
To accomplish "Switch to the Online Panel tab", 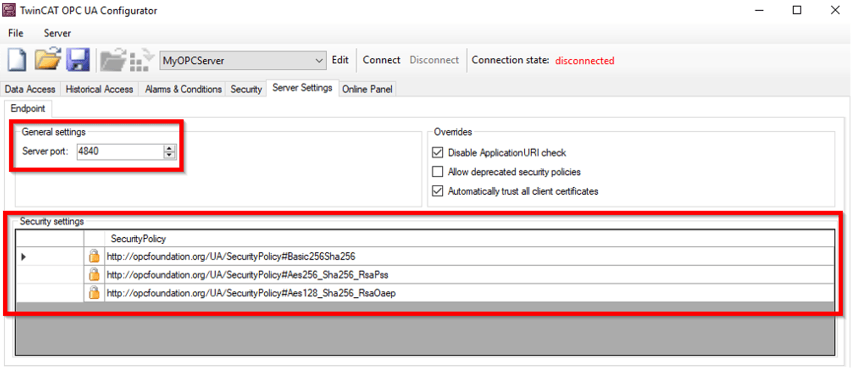I will tap(367, 89).
